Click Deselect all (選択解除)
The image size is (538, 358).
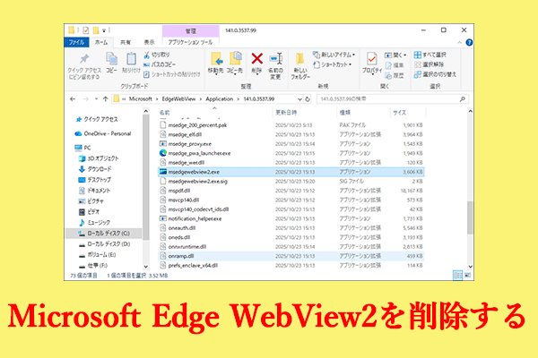[x=429, y=64]
